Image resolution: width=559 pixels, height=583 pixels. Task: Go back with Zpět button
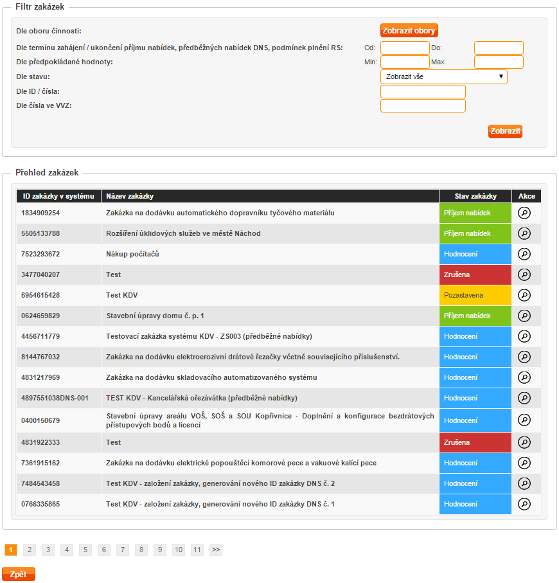click(x=18, y=574)
